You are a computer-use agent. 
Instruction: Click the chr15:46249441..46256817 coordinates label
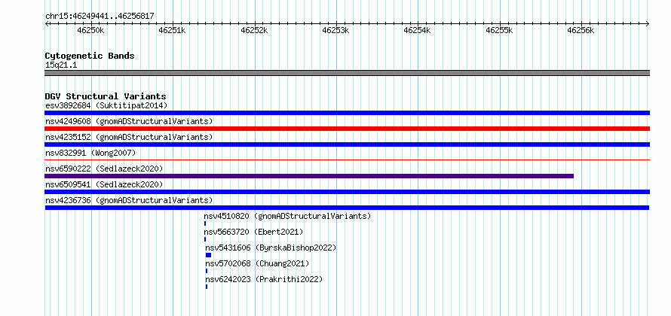pos(100,17)
